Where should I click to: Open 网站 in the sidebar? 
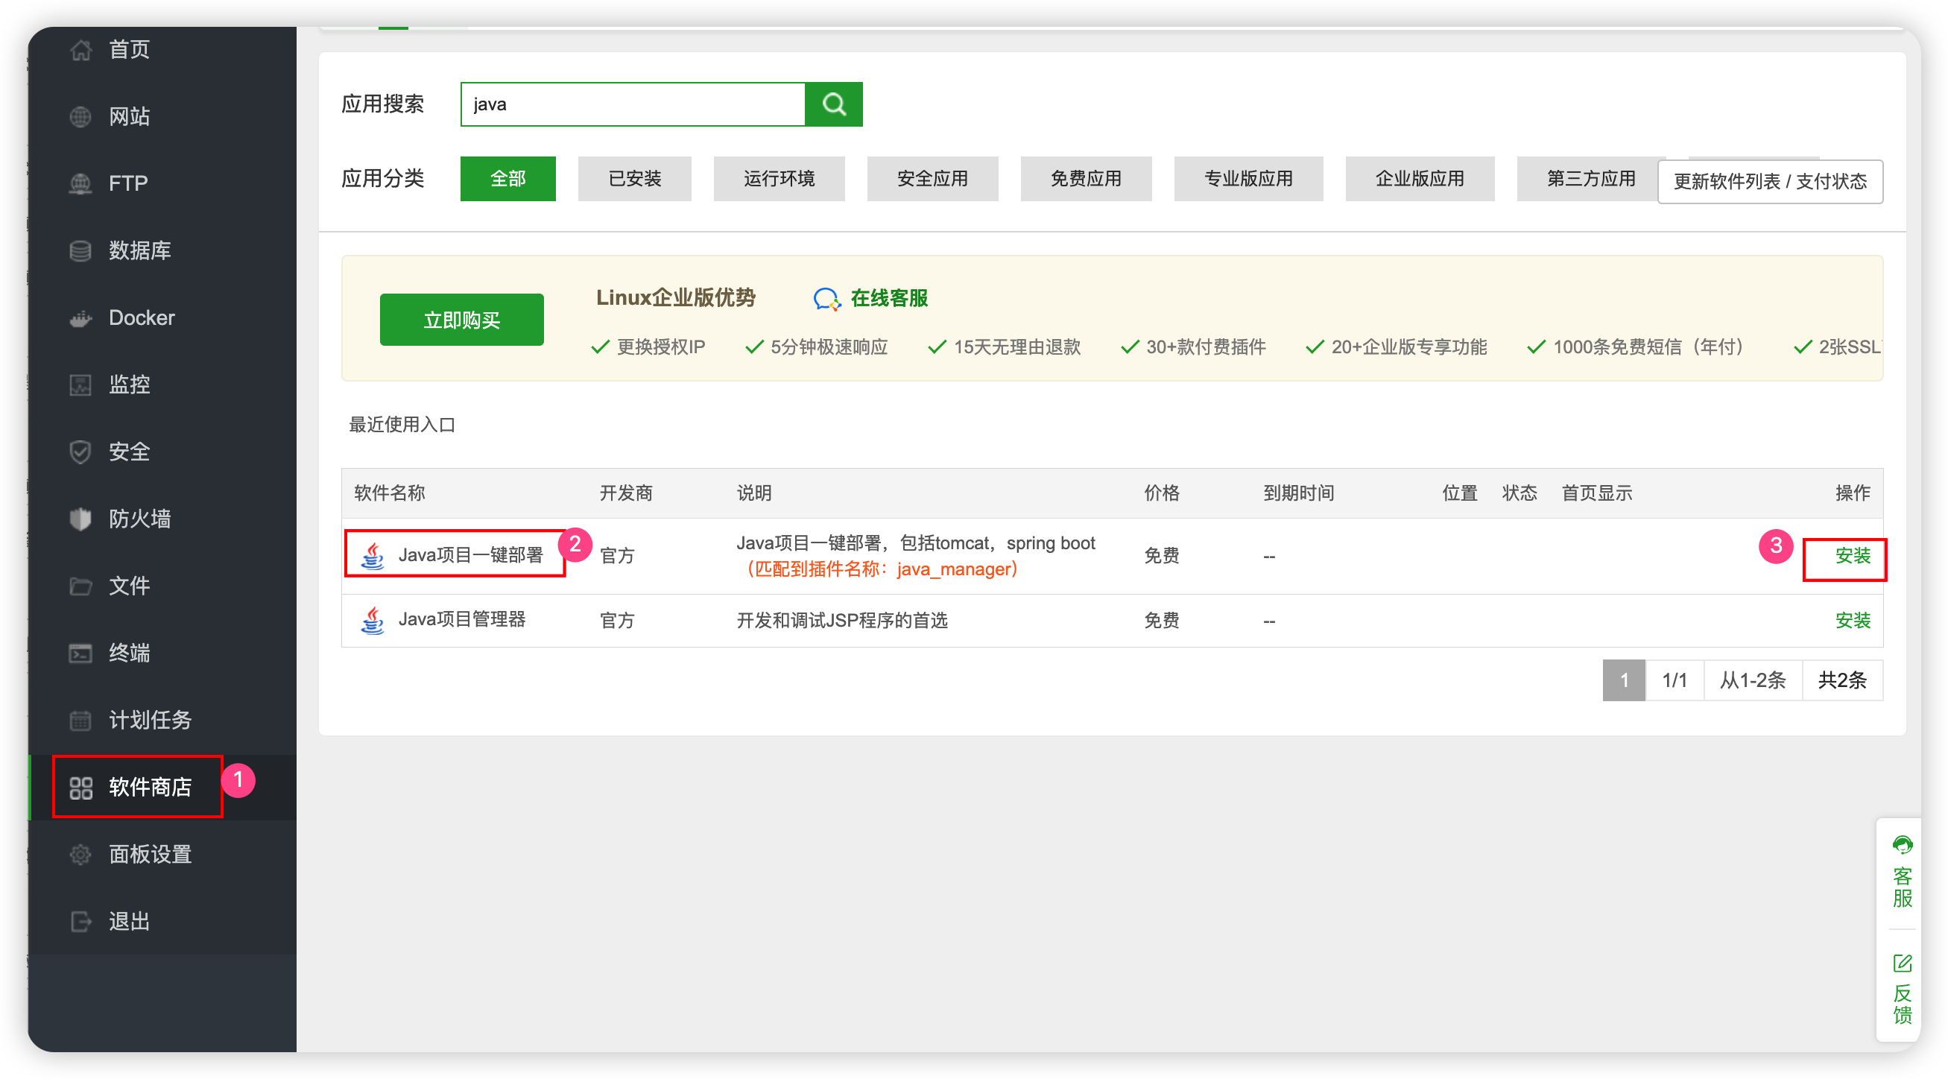click(x=130, y=117)
